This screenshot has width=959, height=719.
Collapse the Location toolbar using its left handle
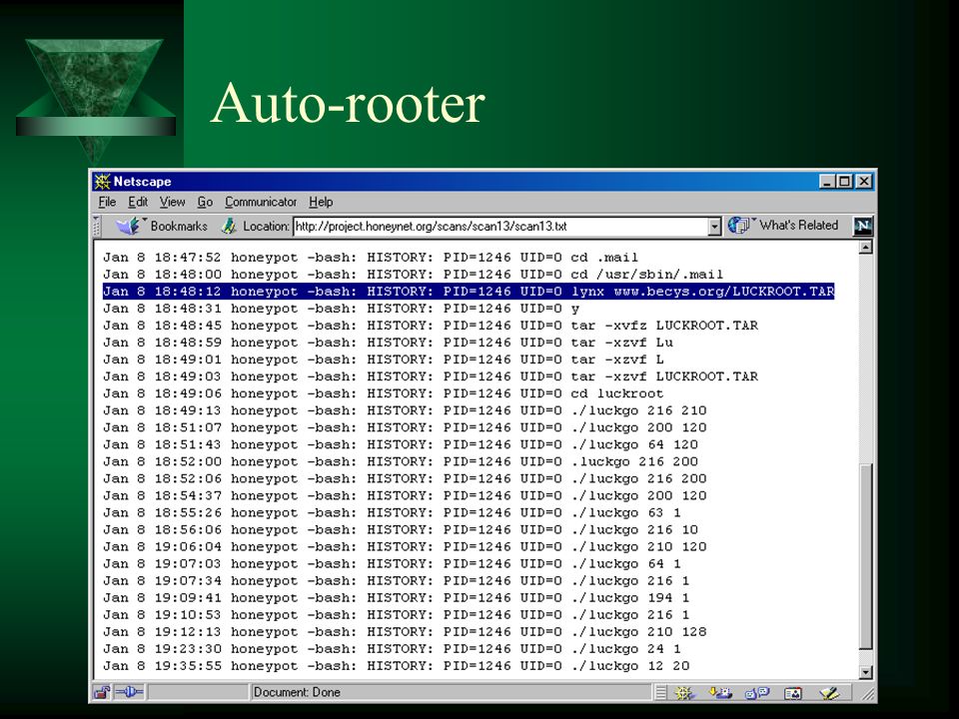click(x=96, y=227)
